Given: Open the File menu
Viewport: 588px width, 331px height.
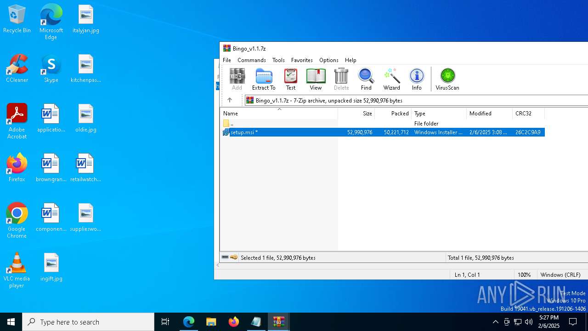Looking at the screenshot, I should click(x=227, y=60).
